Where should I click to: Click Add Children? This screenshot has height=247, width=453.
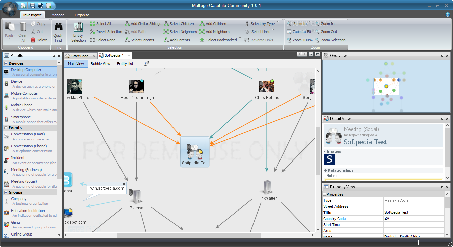tap(213, 24)
